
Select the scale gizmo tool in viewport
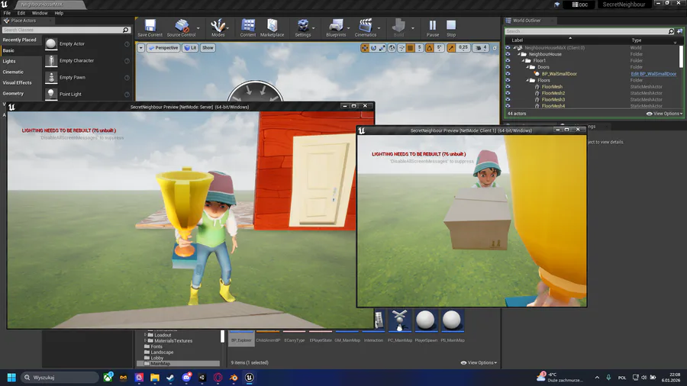(382, 48)
